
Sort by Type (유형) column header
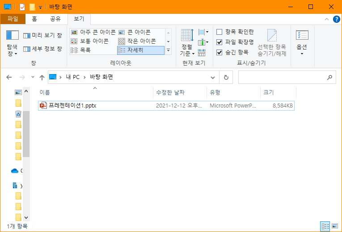coord(233,92)
